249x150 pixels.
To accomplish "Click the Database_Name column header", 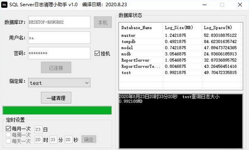I will (141, 28).
